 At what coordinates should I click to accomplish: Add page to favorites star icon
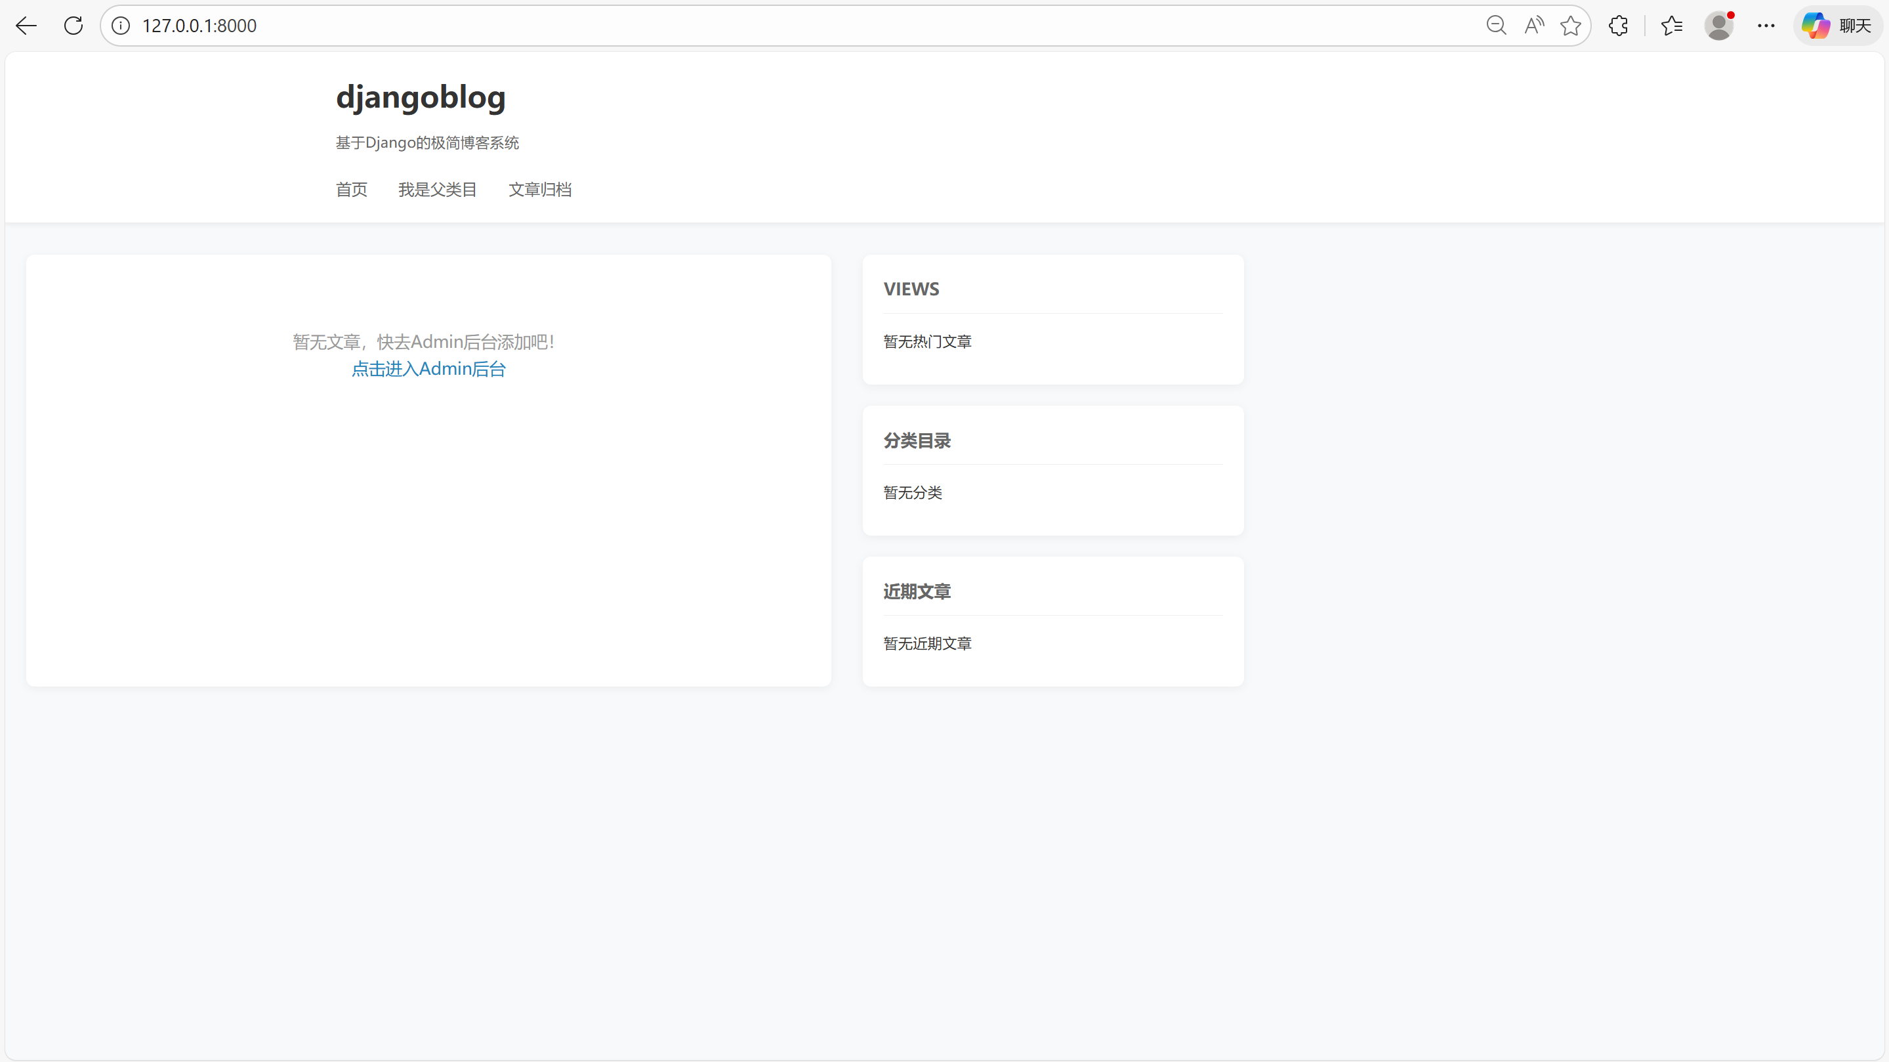point(1570,26)
